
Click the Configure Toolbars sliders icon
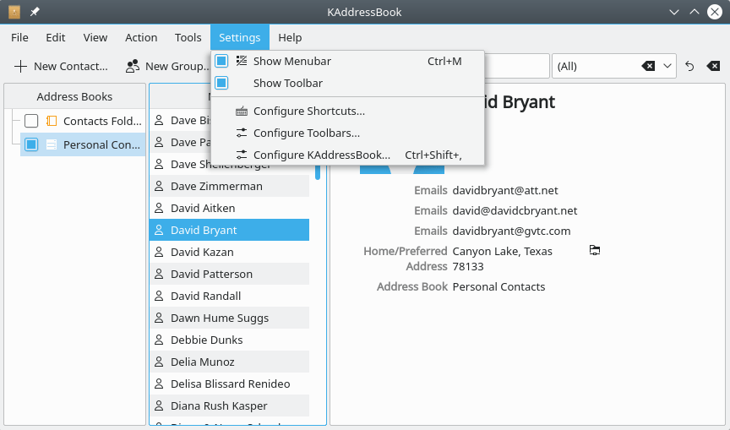click(242, 133)
